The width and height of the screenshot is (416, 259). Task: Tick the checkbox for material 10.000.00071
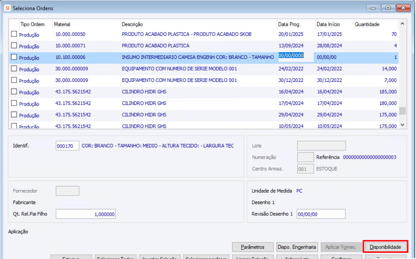pyautogui.click(x=14, y=45)
